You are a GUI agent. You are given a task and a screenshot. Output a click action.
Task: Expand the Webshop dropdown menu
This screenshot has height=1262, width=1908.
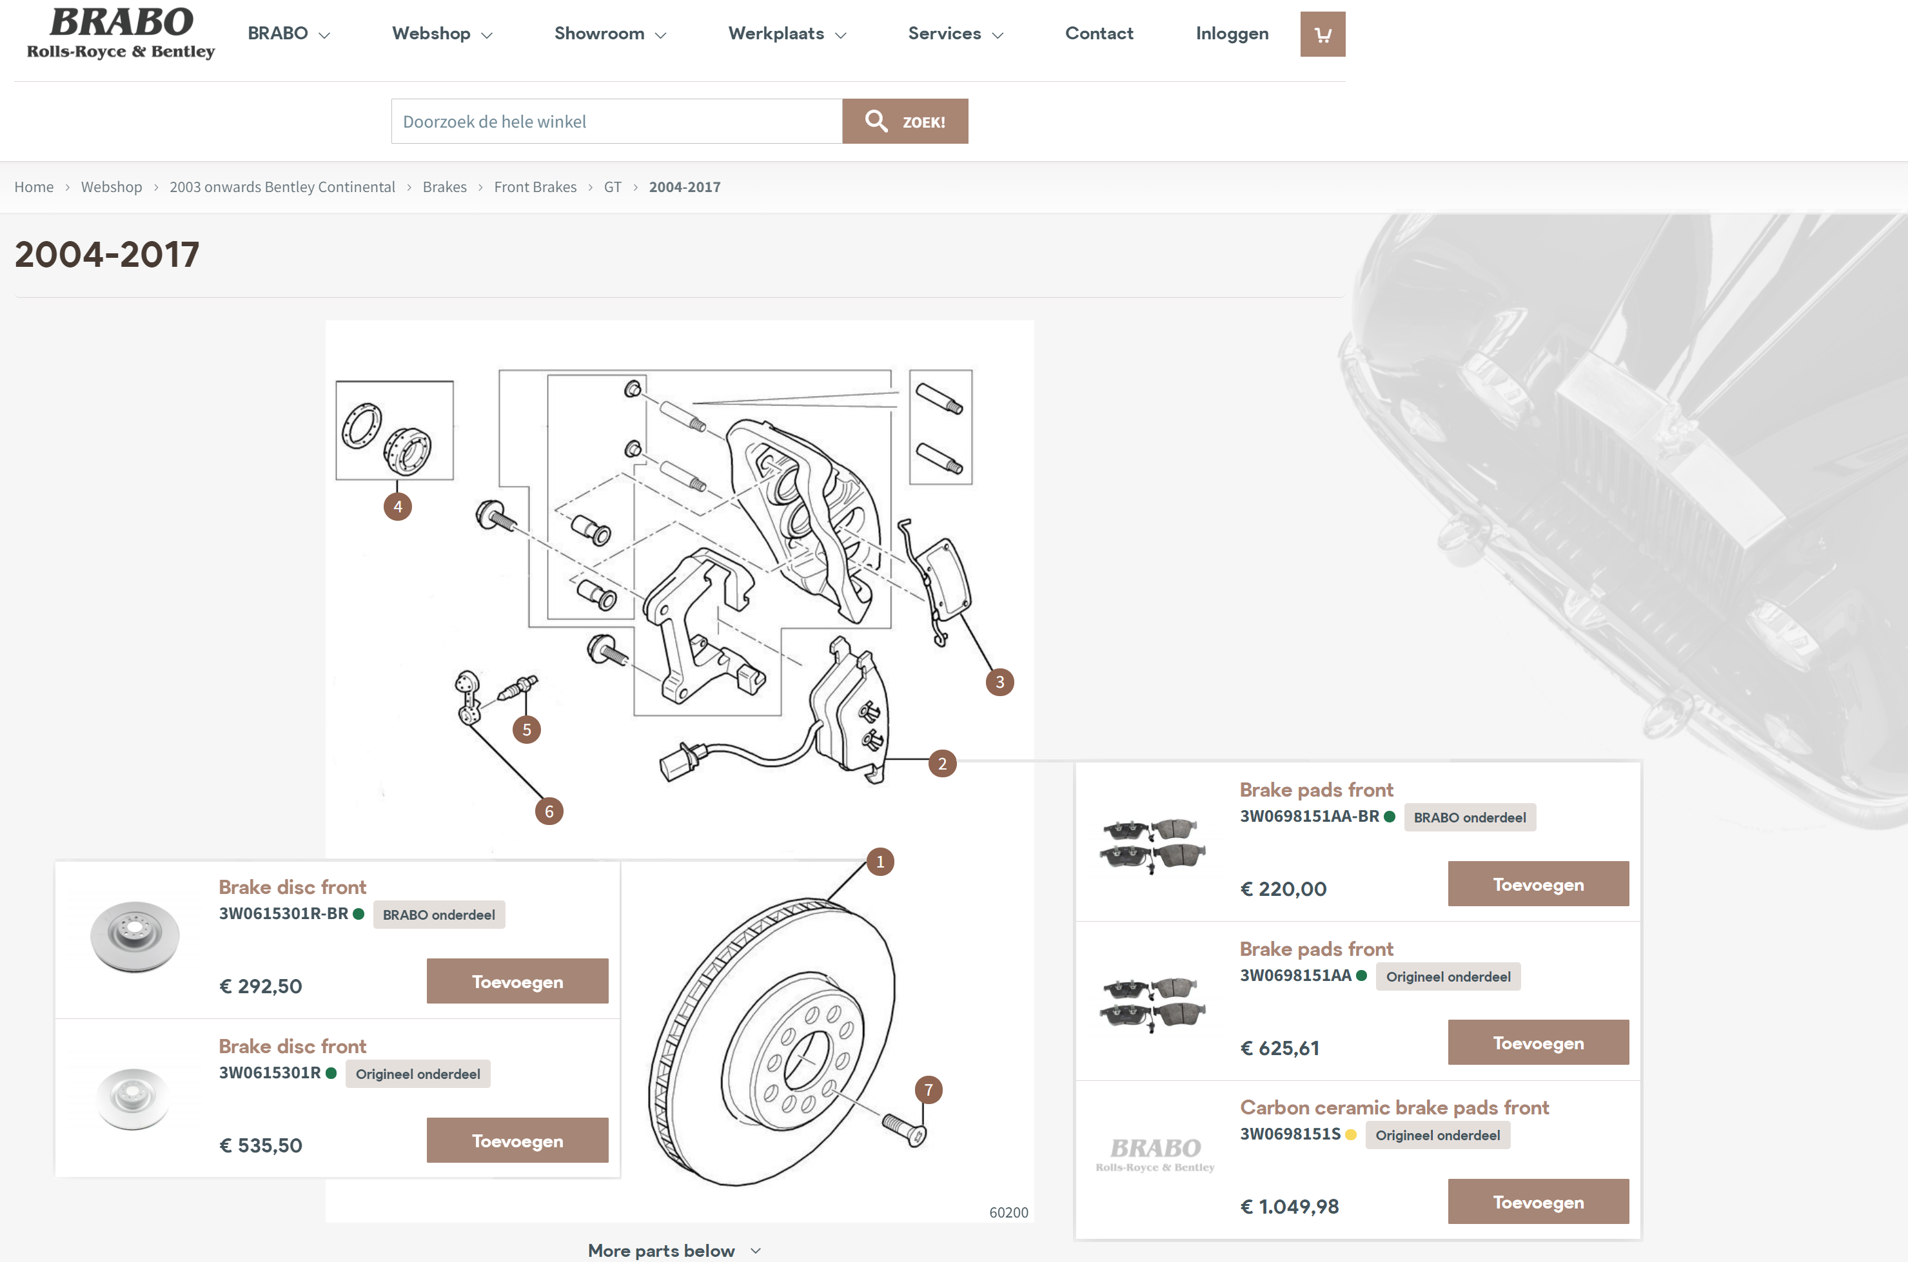point(441,34)
